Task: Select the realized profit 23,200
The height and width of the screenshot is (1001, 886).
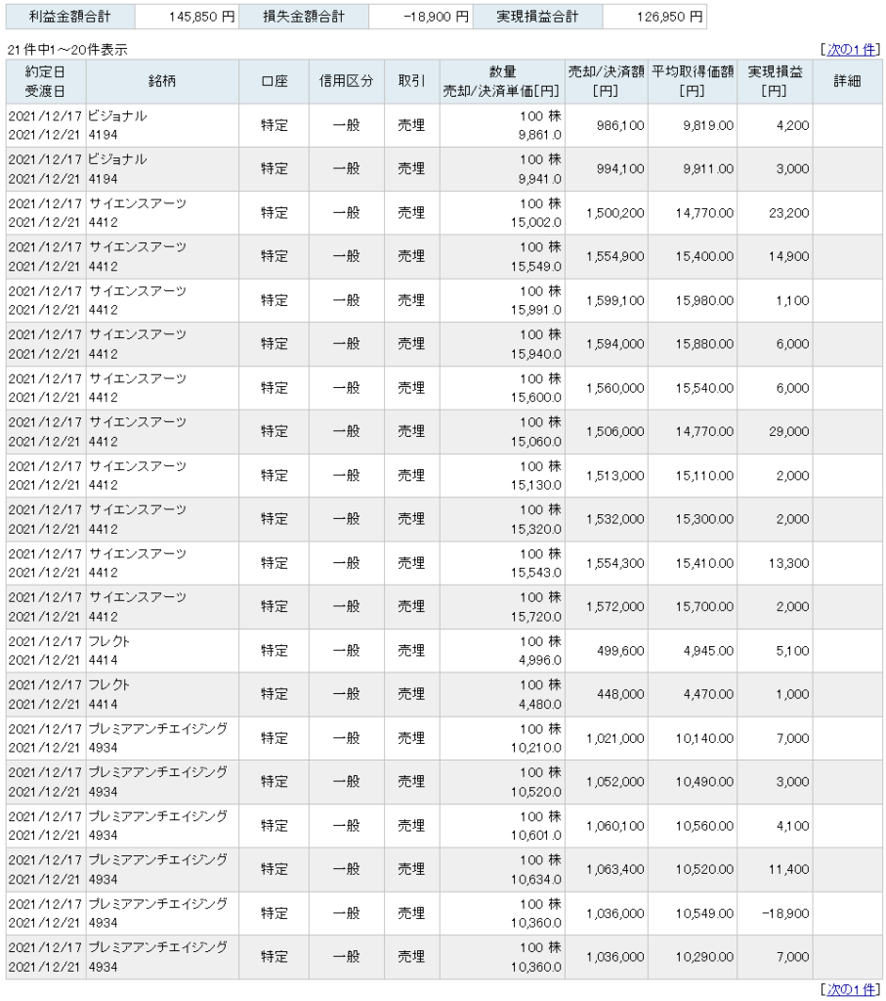Action: click(x=789, y=213)
